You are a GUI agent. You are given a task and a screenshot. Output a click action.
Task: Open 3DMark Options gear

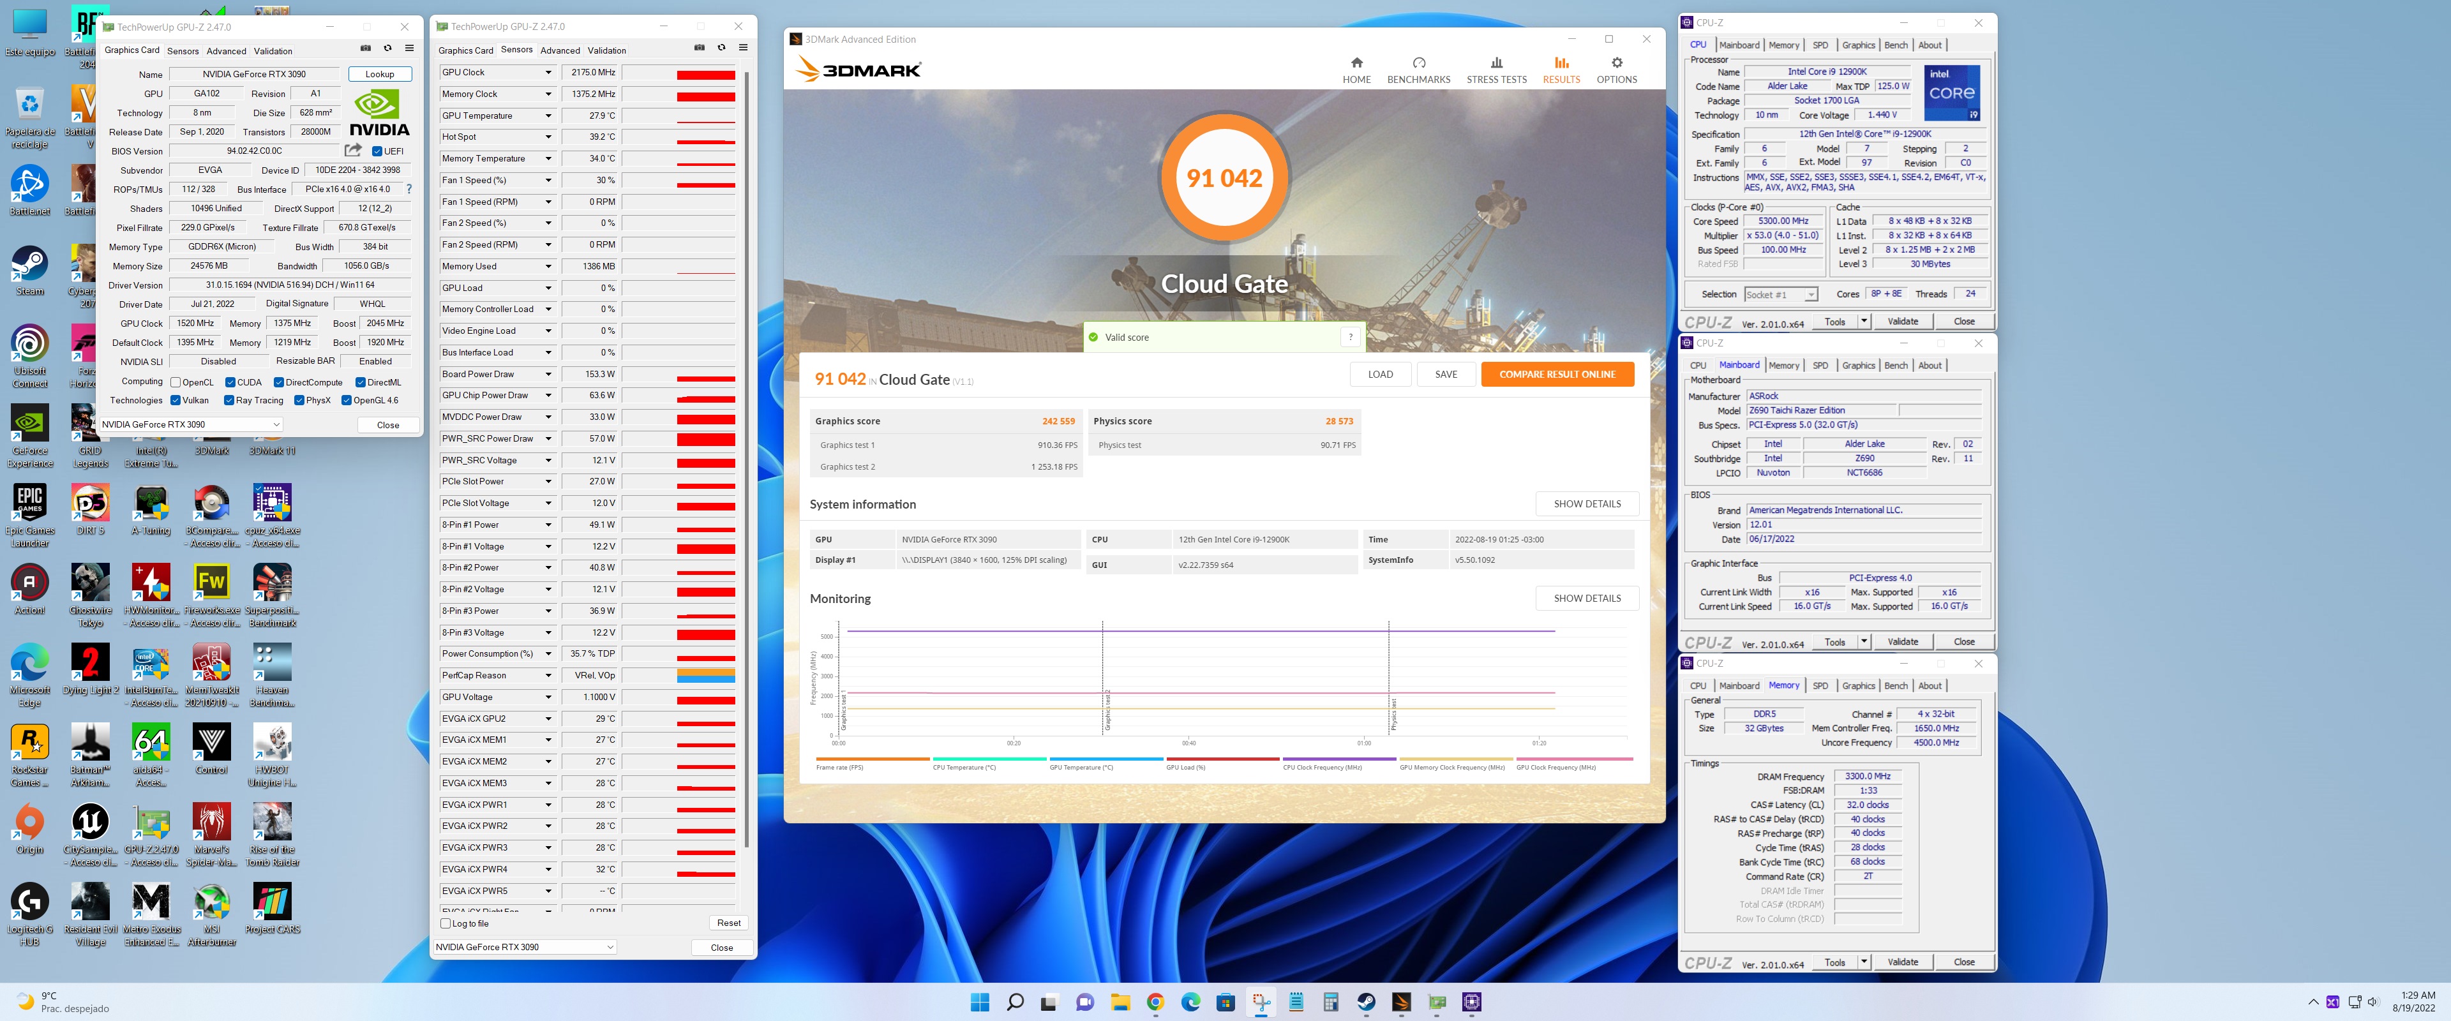pyautogui.click(x=1617, y=70)
